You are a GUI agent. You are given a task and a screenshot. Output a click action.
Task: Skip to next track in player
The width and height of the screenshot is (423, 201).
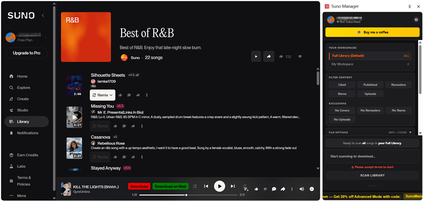[x=233, y=186]
